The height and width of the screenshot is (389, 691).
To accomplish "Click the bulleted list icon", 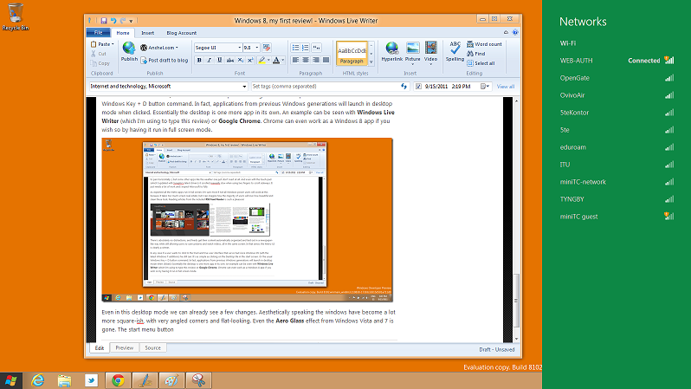I will [x=295, y=48].
